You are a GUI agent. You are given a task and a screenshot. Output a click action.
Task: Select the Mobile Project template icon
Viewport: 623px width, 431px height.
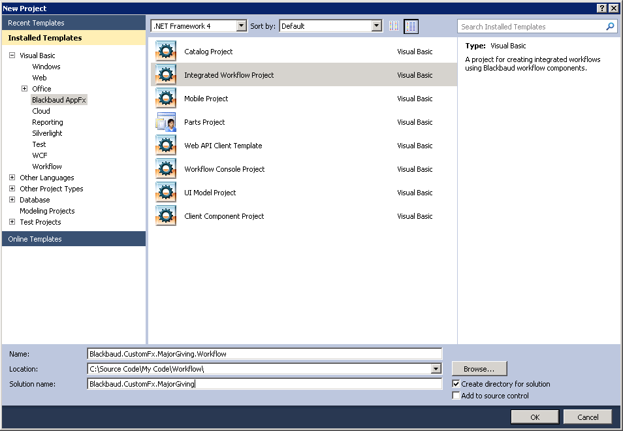165,98
